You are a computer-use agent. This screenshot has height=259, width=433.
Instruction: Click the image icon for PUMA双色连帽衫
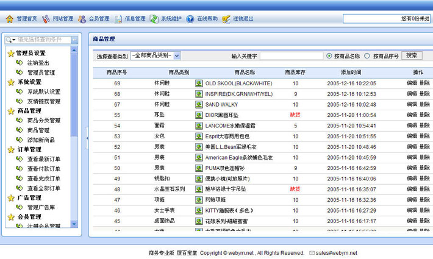(x=199, y=168)
